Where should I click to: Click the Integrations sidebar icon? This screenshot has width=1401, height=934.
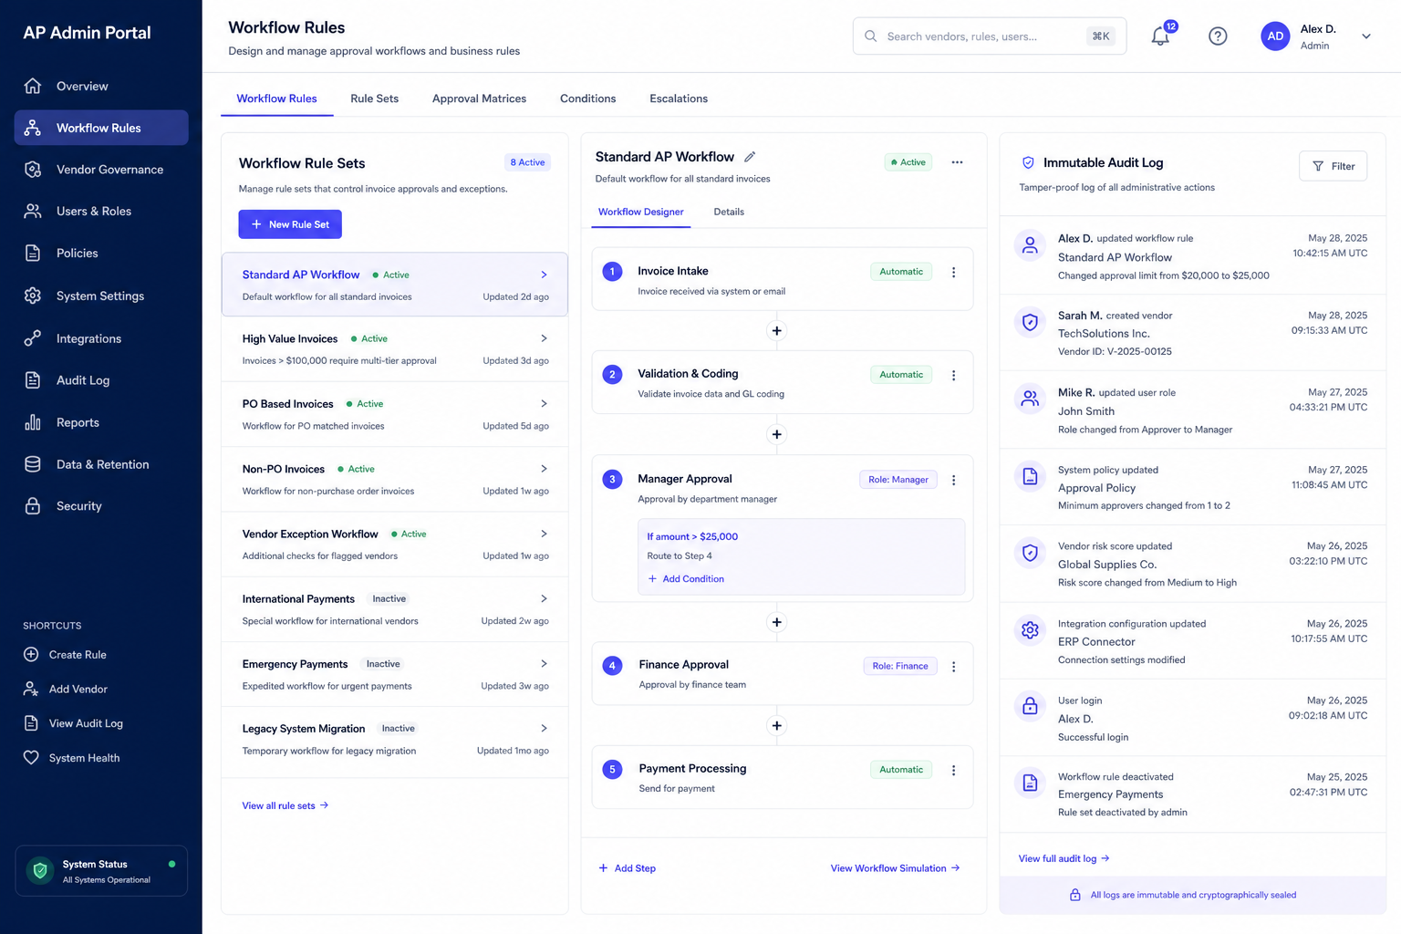[x=33, y=338]
